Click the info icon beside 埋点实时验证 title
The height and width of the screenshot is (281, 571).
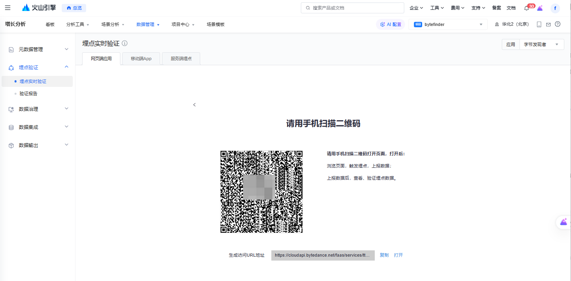(x=125, y=43)
